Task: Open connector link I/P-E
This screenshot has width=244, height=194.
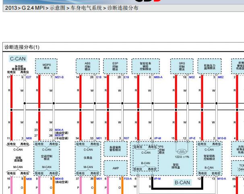Action: [x=192, y=138]
